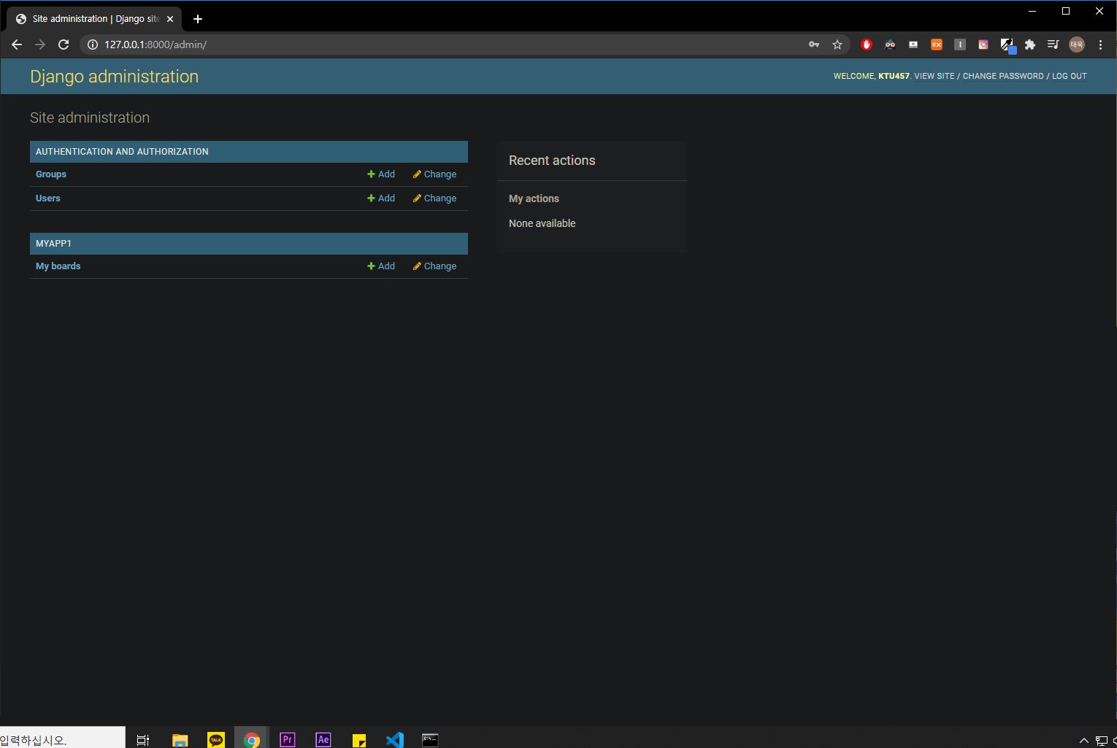Open the MYAPP1 section header
Viewport: 1117px width, 748px height.
(x=53, y=244)
